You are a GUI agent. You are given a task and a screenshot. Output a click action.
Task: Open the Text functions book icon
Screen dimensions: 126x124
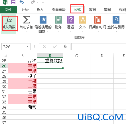point(82,20)
